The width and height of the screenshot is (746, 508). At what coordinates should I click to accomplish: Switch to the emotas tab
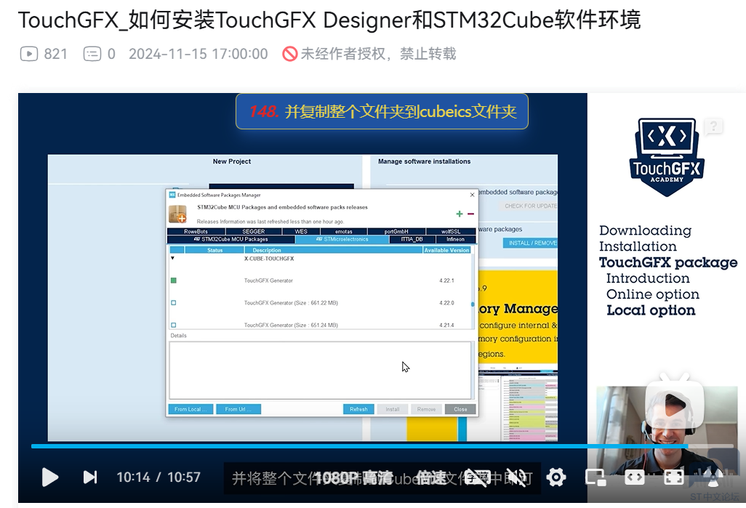pyautogui.click(x=343, y=232)
